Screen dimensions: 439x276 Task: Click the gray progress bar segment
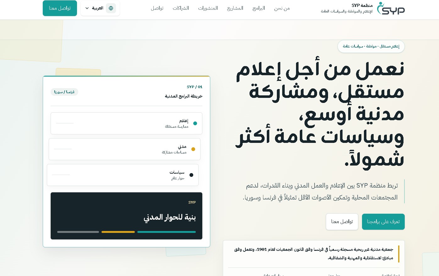pyautogui.click(x=78, y=232)
